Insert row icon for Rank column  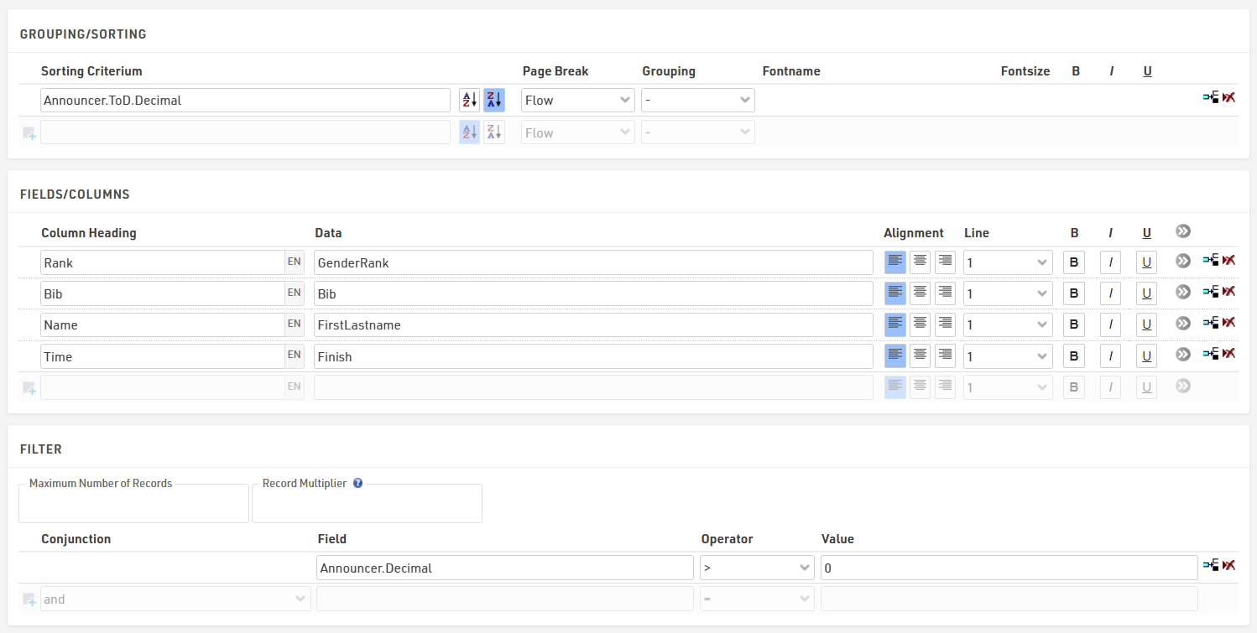[x=1210, y=261]
